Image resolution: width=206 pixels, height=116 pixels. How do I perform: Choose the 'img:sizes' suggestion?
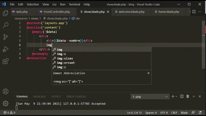click(x=101, y=58)
